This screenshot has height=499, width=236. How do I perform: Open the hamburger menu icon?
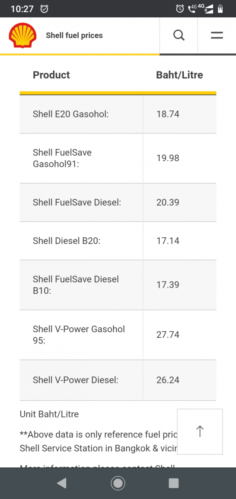click(x=217, y=36)
